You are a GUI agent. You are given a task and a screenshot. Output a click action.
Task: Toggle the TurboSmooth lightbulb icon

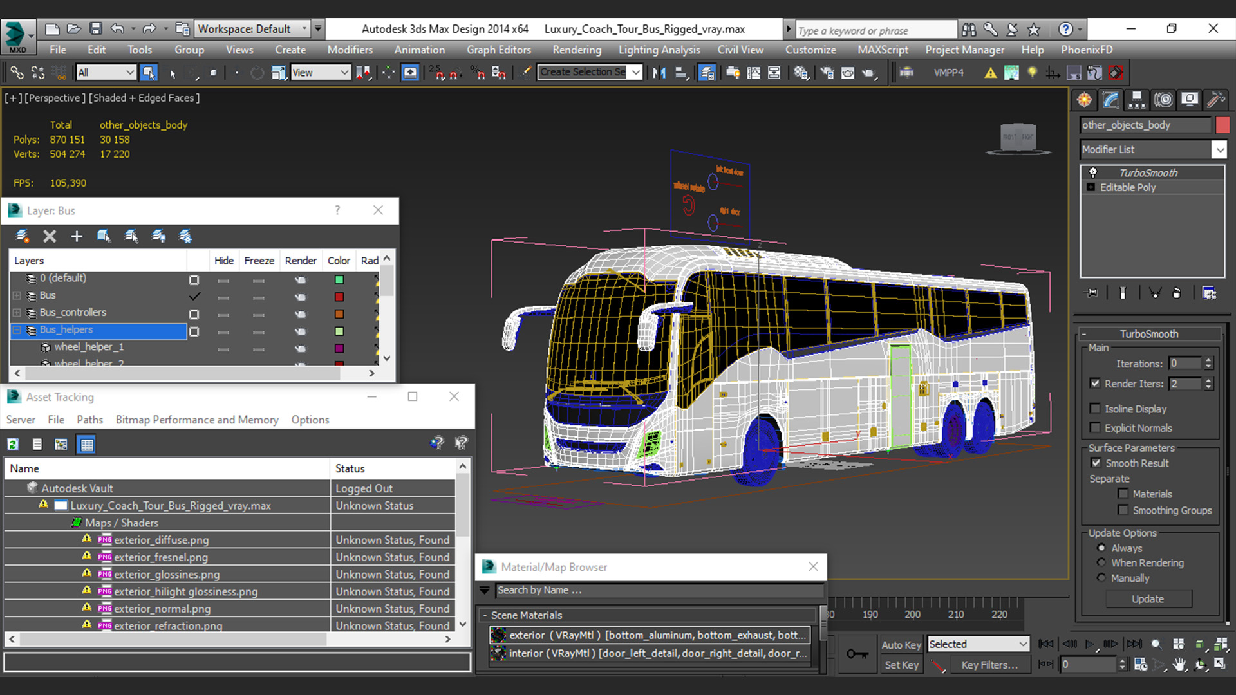(x=1092, y=172)
